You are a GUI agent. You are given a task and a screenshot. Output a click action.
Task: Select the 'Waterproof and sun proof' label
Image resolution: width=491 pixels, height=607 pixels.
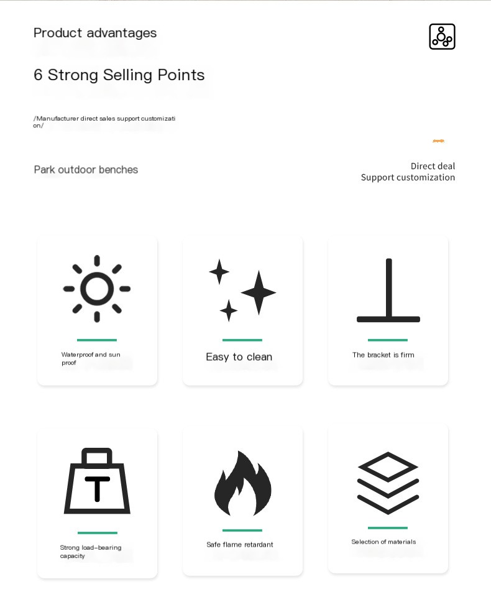(x=91, y=358)
